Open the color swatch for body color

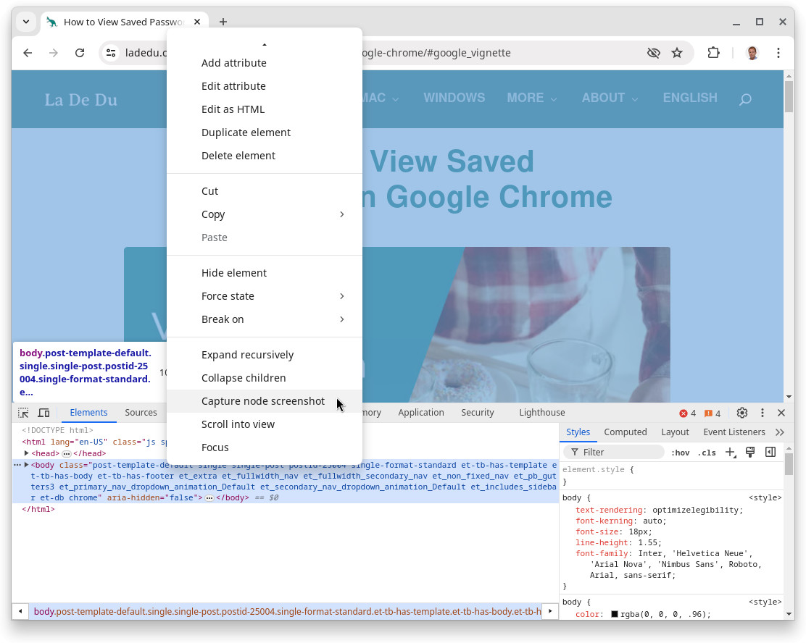(x=615, y=615)
